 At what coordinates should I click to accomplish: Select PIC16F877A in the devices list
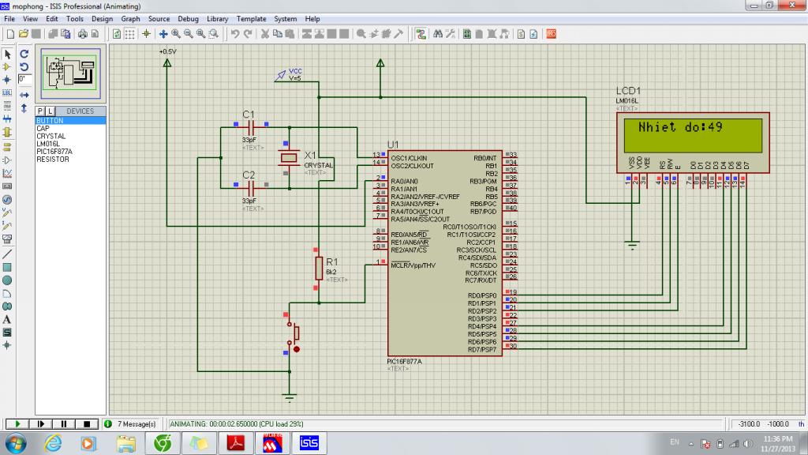(54, 152)
